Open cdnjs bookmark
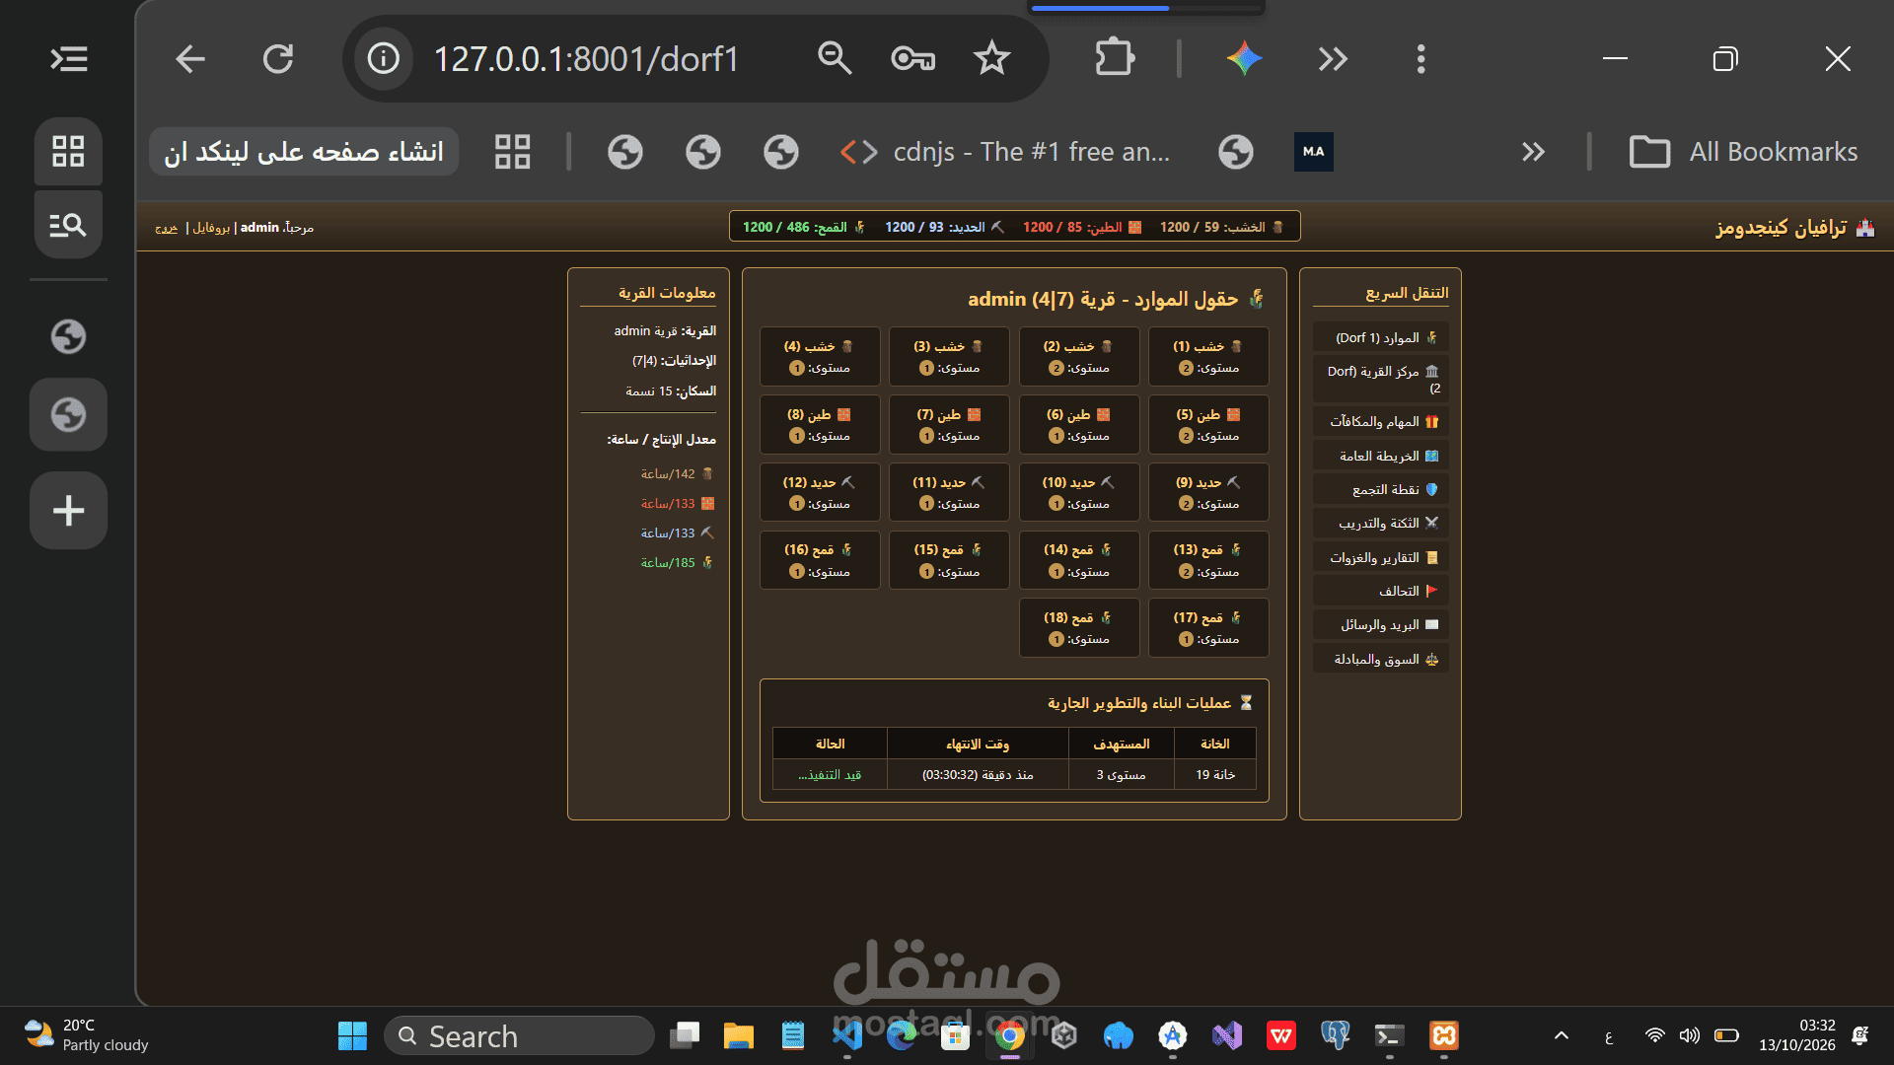This screenshot has height=1065, width=1894. pos(1005,152)
